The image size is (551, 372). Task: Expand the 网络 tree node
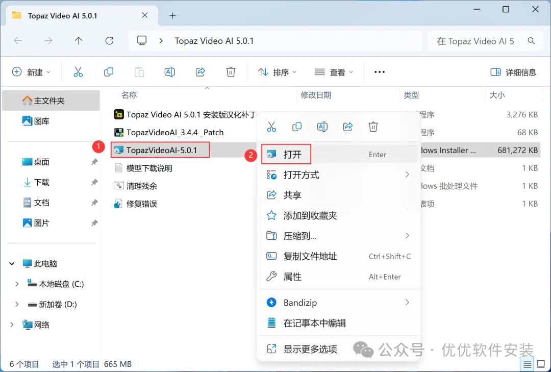click(12, 325)
